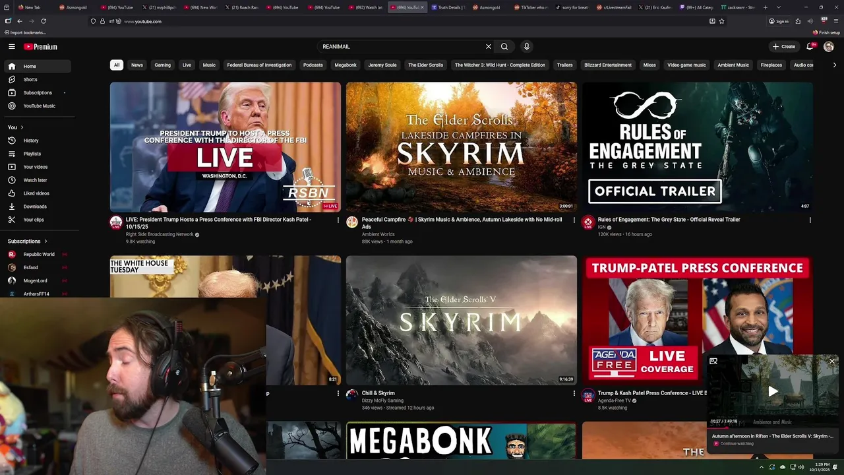Select the Megabonk filter chip
Viewport: 844px width, 475px height.
(x=346, y=65)
